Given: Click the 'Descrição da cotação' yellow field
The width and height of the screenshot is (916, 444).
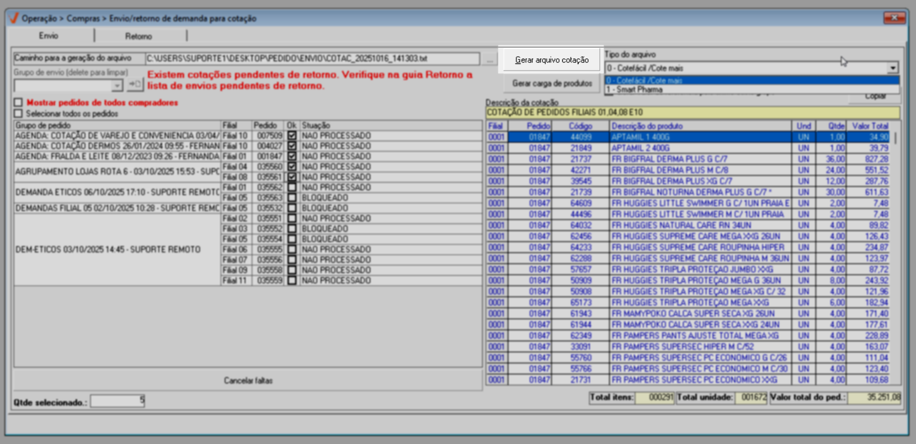Looking at the screenshot, I should tap(692, 113).
